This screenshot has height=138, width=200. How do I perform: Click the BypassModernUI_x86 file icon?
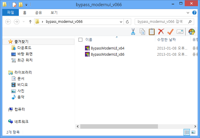coord(87,54)
